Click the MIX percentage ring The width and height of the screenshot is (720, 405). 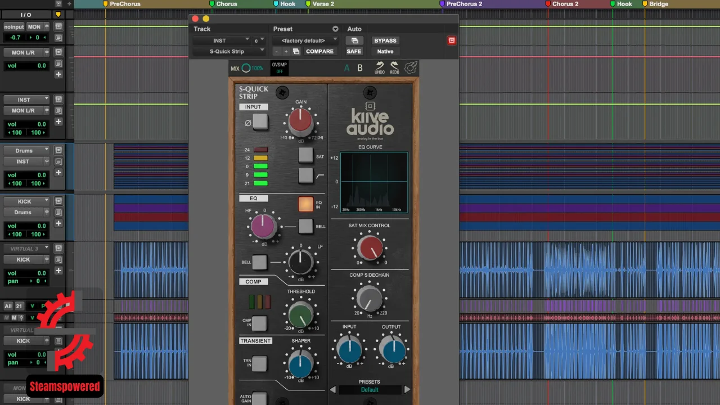pos(246,68)
